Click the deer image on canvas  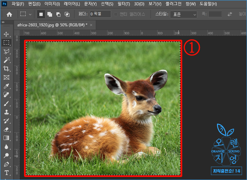103,108
